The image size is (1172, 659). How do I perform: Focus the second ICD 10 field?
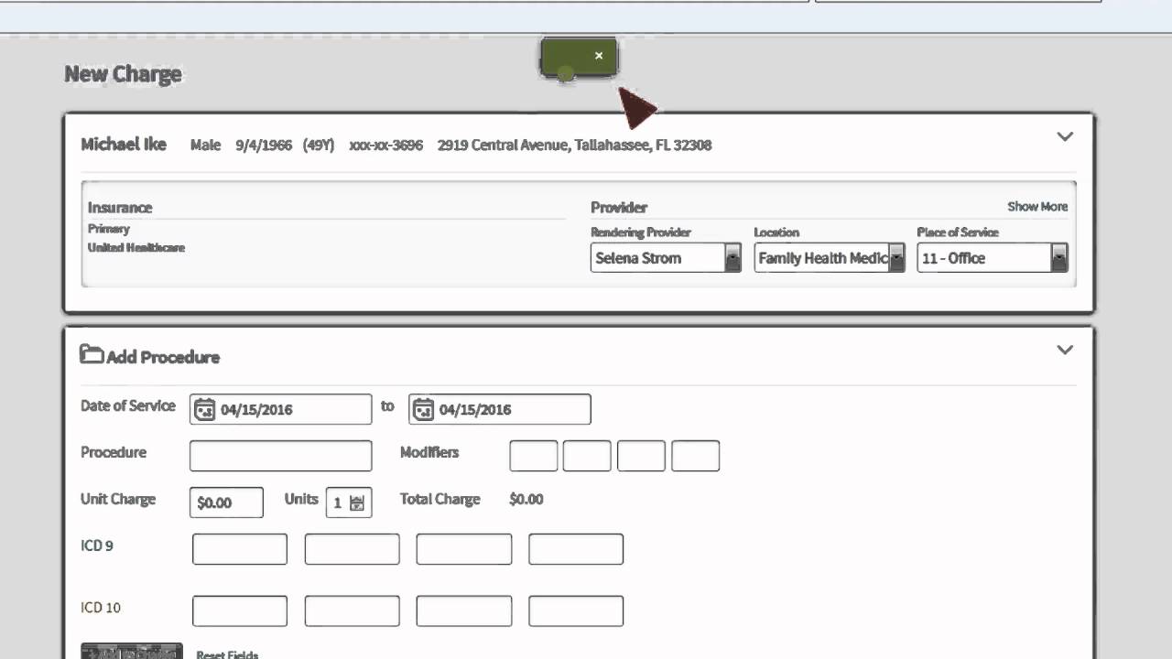tap(352, 611)
